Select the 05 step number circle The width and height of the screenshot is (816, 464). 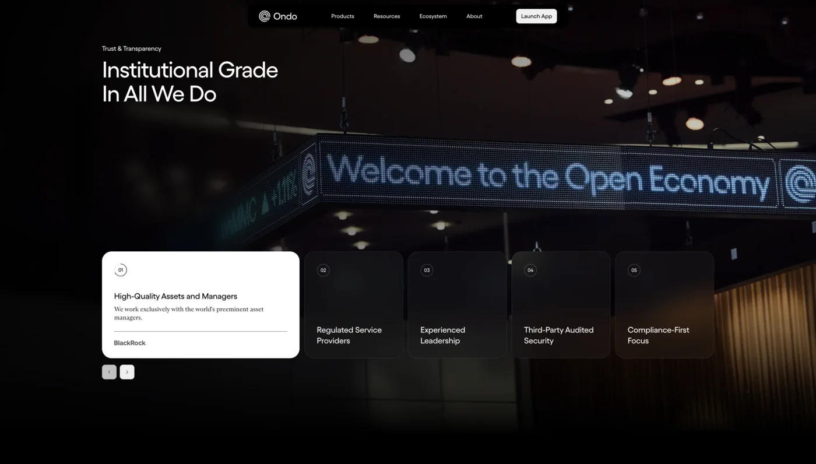(634, 270)
